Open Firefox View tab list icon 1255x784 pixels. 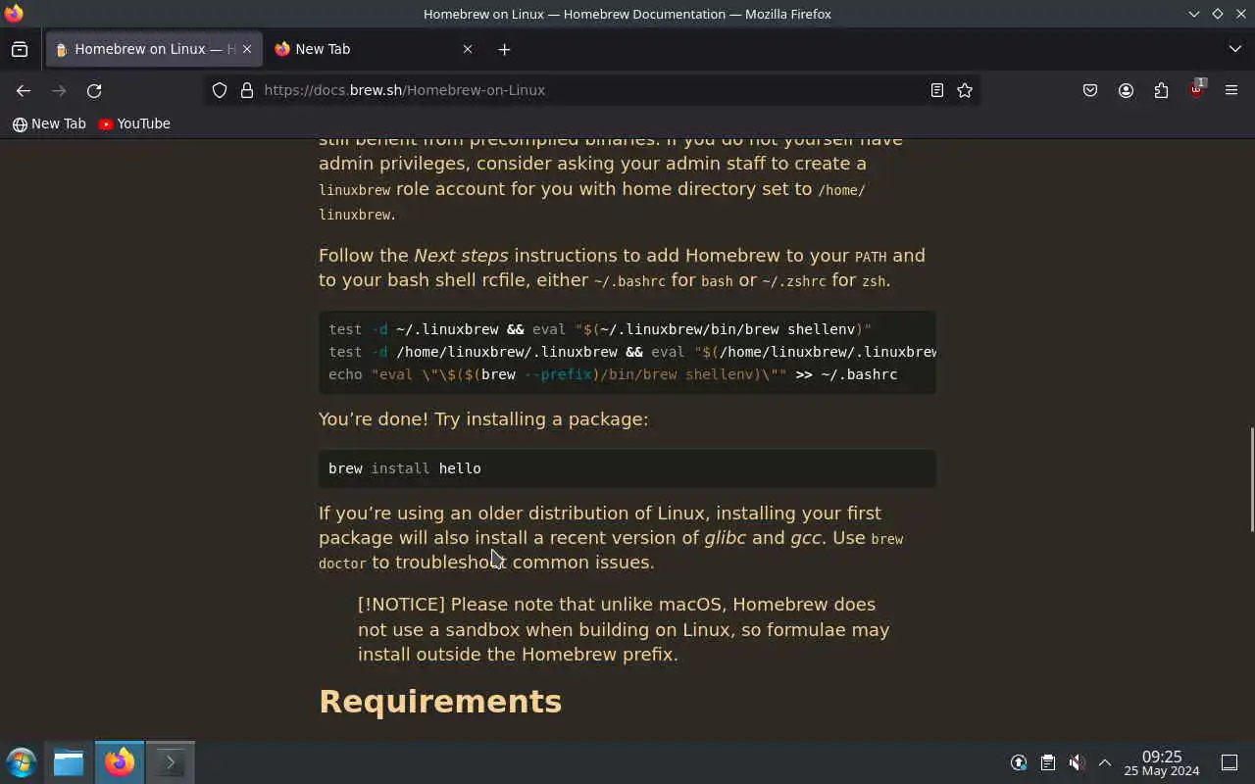20,49
